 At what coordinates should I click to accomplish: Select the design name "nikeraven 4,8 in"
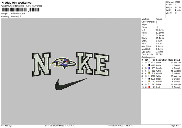tap(18, 14)
